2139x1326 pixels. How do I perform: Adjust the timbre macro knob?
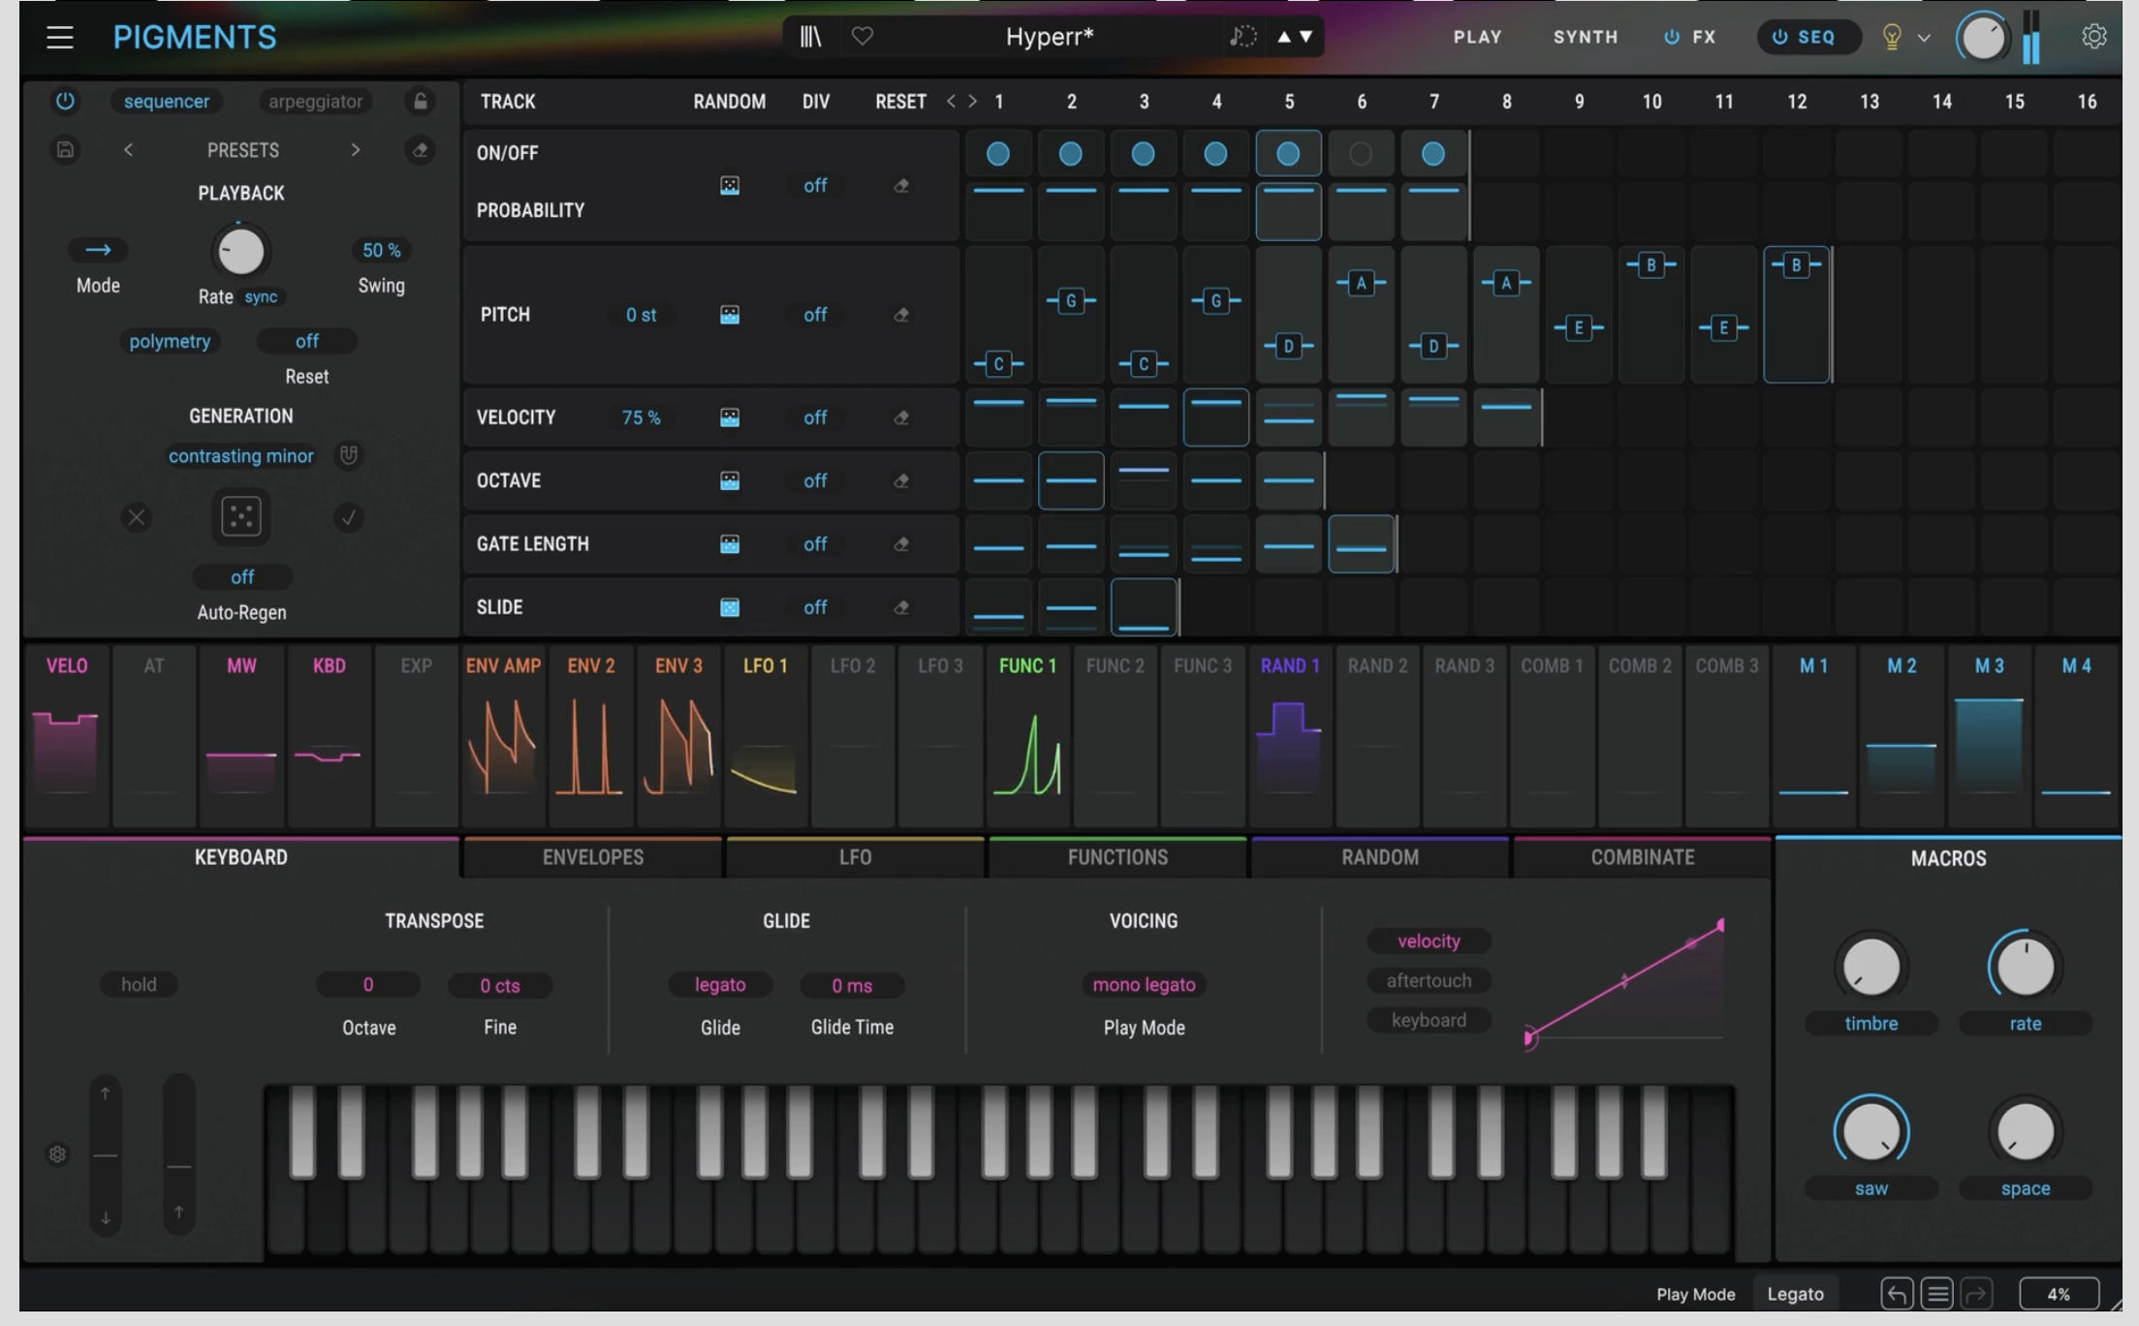click(x=1871, y=967)
